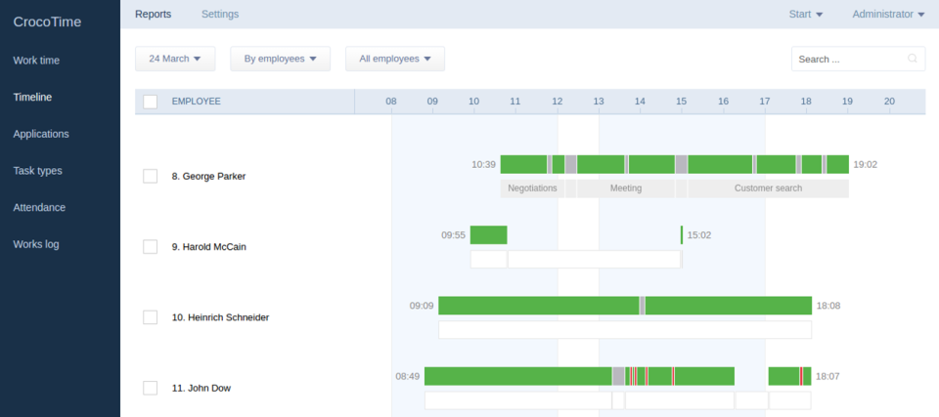
Task: Focus the Search input field
Action: tap(858, 59)
